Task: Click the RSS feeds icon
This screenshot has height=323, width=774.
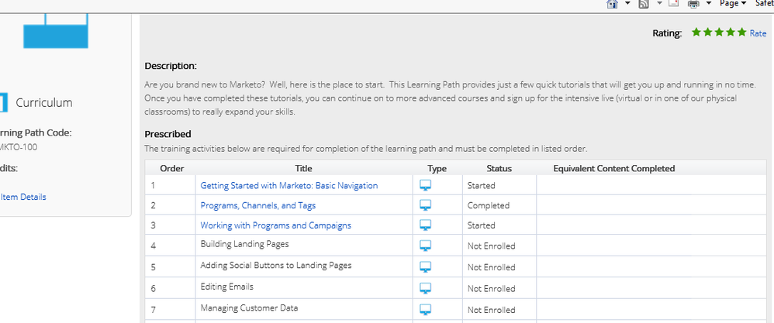Action: (x=643, y=3)
